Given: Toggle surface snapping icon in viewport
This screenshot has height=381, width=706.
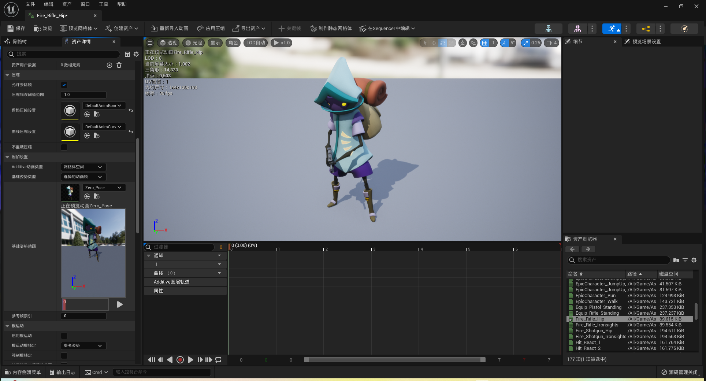Looking at the screenshot, I should [x=473, y=43].
